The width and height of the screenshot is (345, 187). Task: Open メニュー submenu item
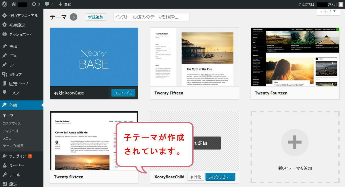click(x=8, y=138)
